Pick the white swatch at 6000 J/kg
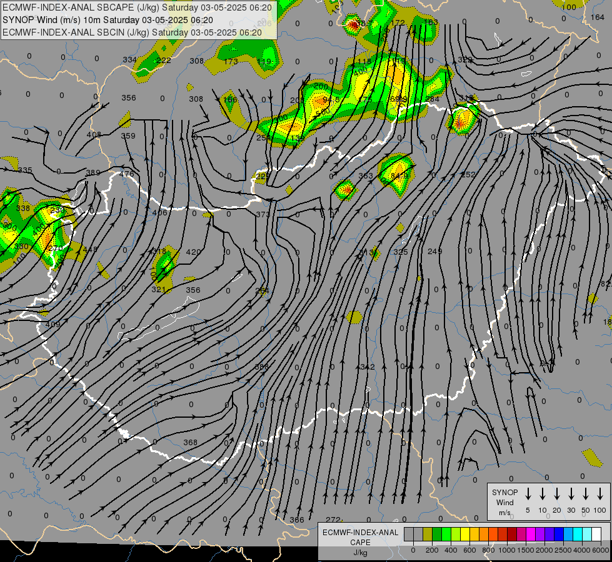The height and width of the screenshot is (562, 612). [x=596, y=534]
